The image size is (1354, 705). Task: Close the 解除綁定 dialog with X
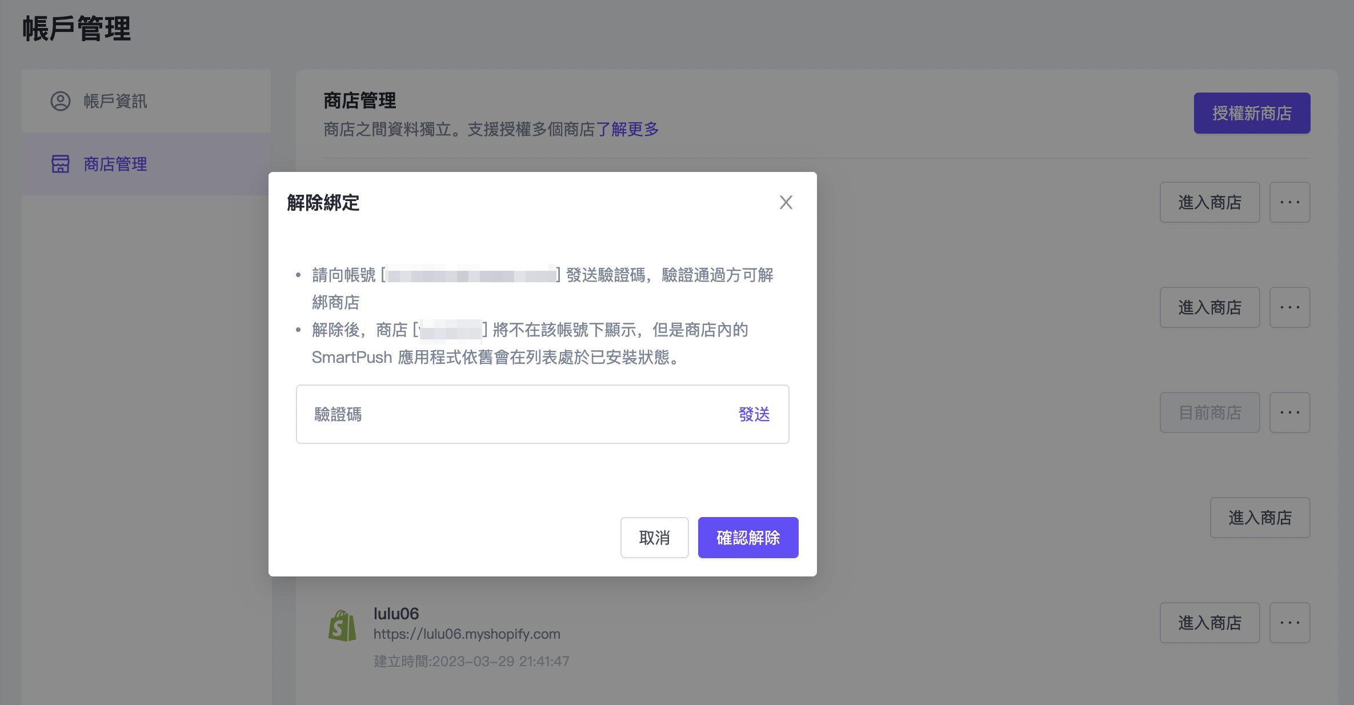coord(786,202)
